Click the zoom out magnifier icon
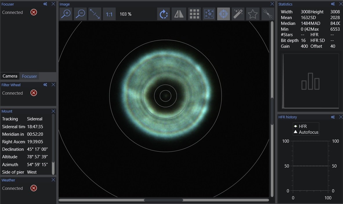The image size is (343, 204). (80, 14)
